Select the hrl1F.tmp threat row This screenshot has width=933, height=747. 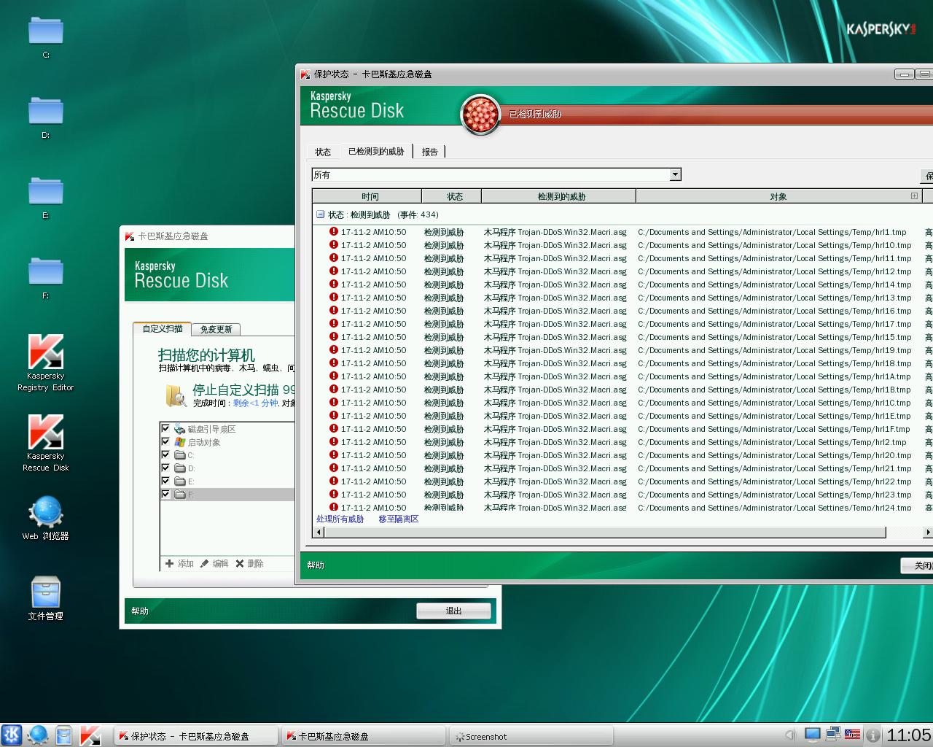[x=623, y=429]
